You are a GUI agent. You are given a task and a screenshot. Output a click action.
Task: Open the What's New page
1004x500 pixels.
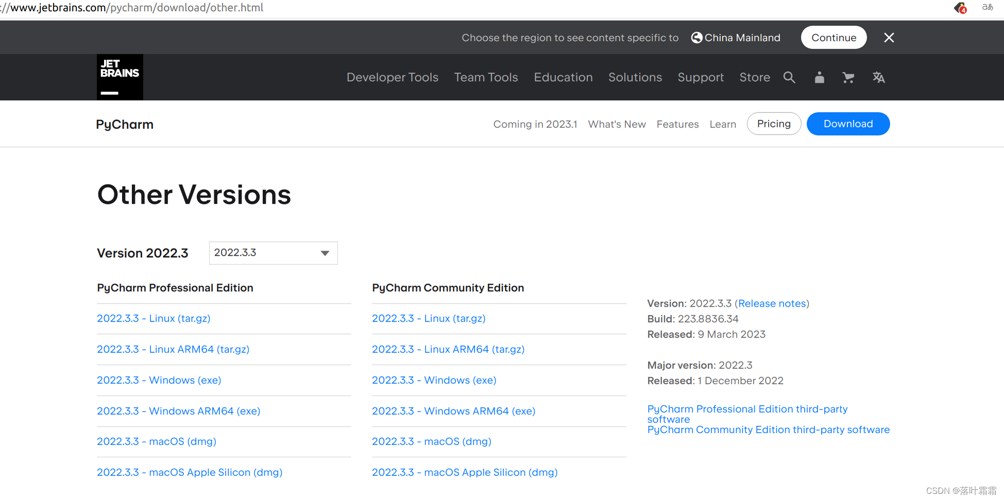(x=617, y=124)
